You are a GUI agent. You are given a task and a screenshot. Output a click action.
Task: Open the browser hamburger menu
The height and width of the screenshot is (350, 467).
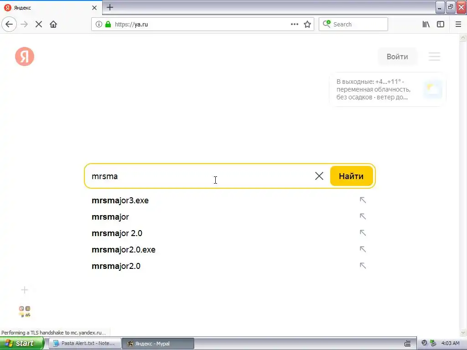458,25
